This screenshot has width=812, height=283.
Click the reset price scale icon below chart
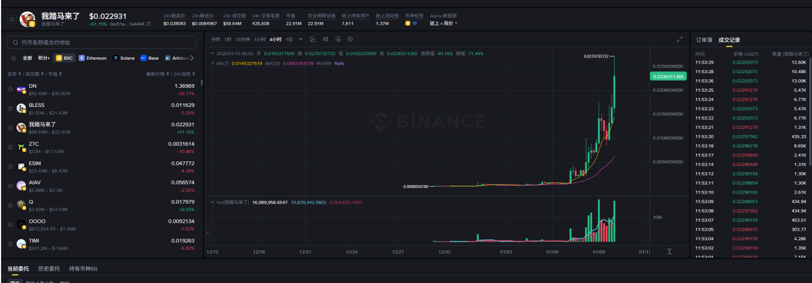(x=669, y=251)
